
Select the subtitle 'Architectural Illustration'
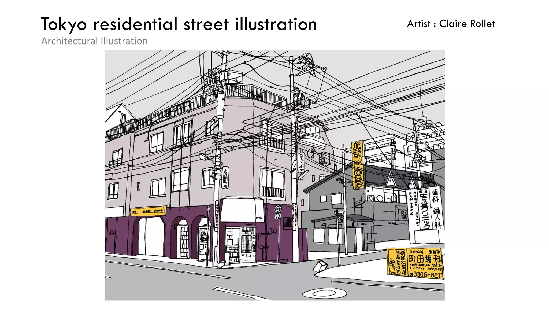[94, 41]
